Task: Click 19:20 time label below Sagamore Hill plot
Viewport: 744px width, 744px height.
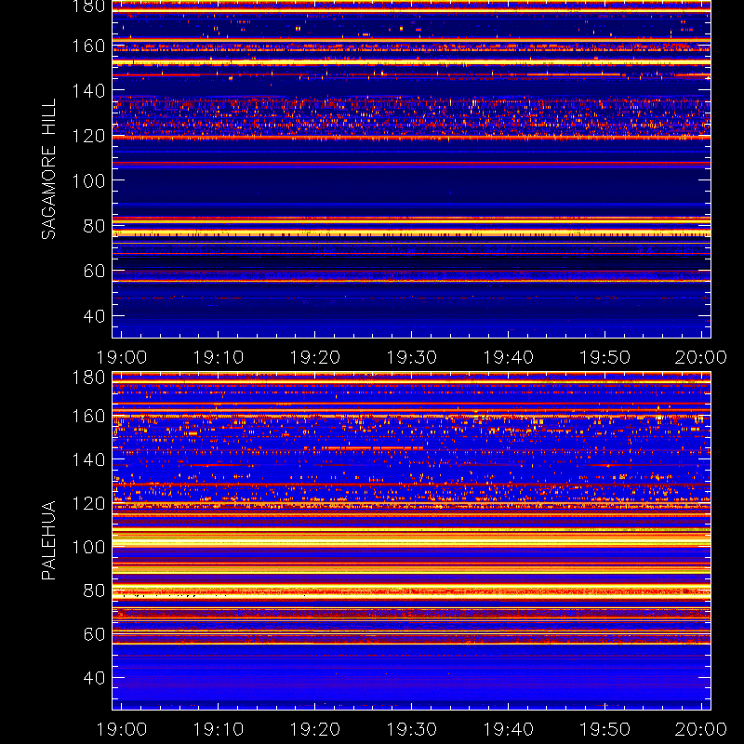Action: coord(315,357)
